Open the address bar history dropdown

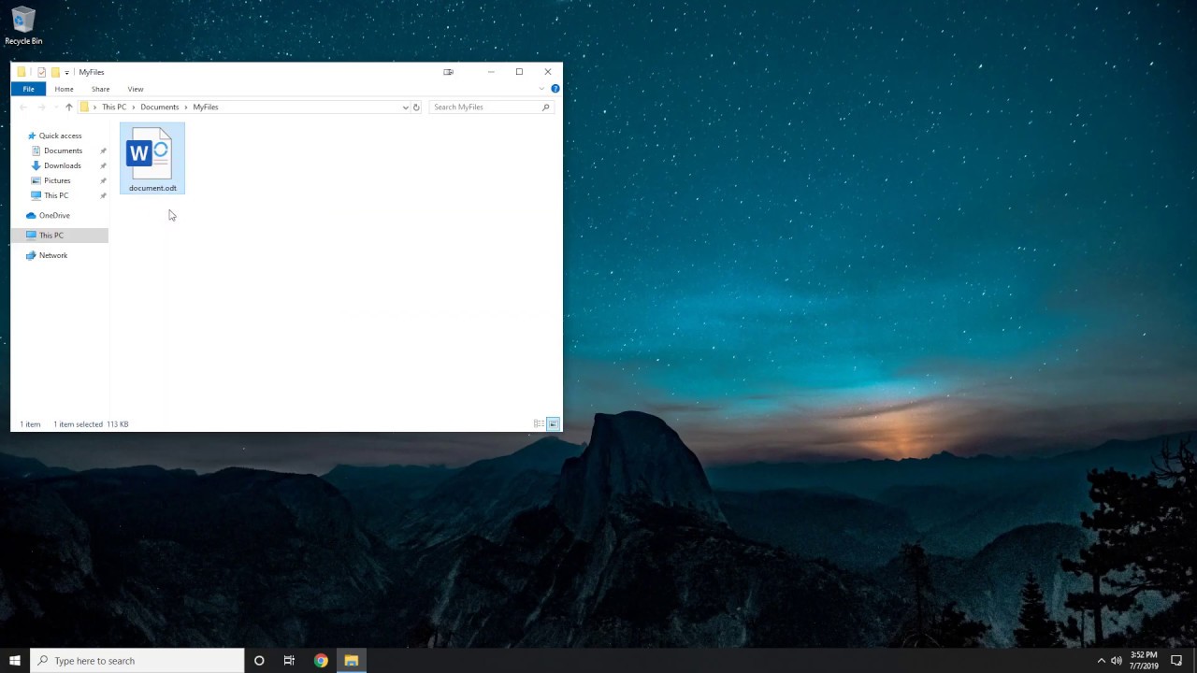(405, 107)
